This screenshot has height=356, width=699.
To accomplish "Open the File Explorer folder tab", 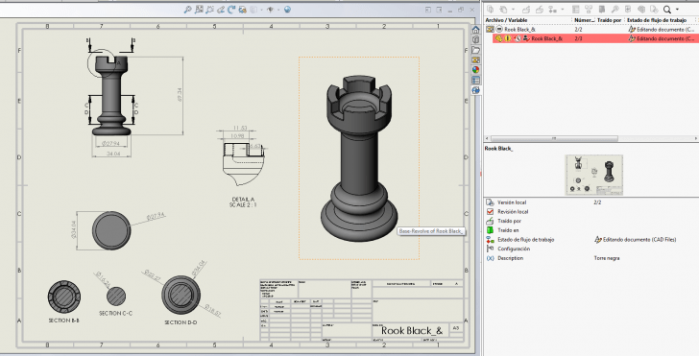I will tap(475, 50).
